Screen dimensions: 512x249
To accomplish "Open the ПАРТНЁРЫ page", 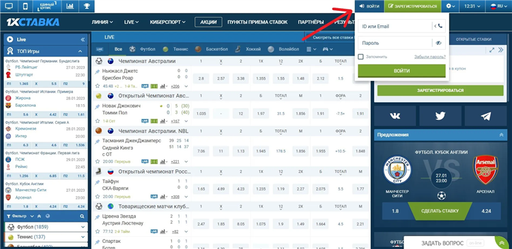I will click(311, 22).
